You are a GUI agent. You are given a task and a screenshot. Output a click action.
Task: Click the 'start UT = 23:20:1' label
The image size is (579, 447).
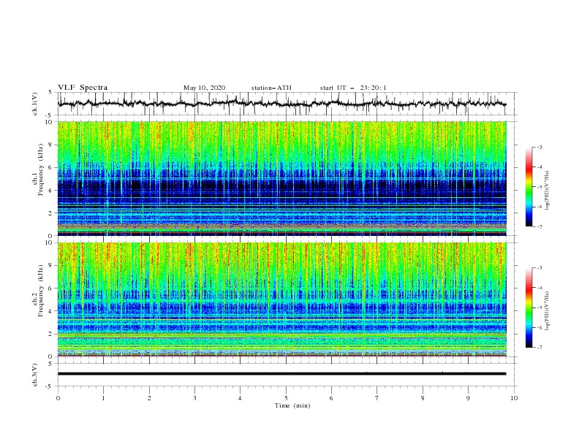click(x=353, y=88)
